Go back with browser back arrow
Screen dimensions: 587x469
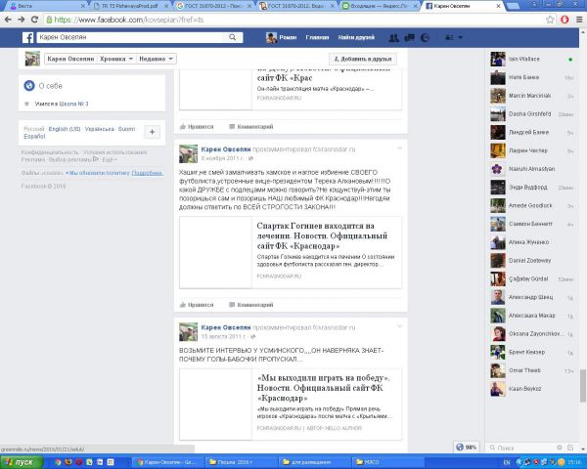tap(8, 20)
